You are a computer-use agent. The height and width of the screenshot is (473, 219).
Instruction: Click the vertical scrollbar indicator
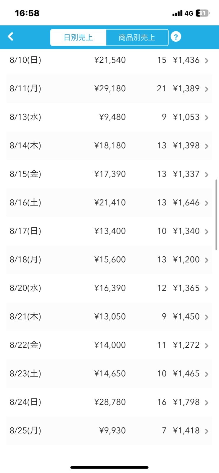(x=216, y=215)
